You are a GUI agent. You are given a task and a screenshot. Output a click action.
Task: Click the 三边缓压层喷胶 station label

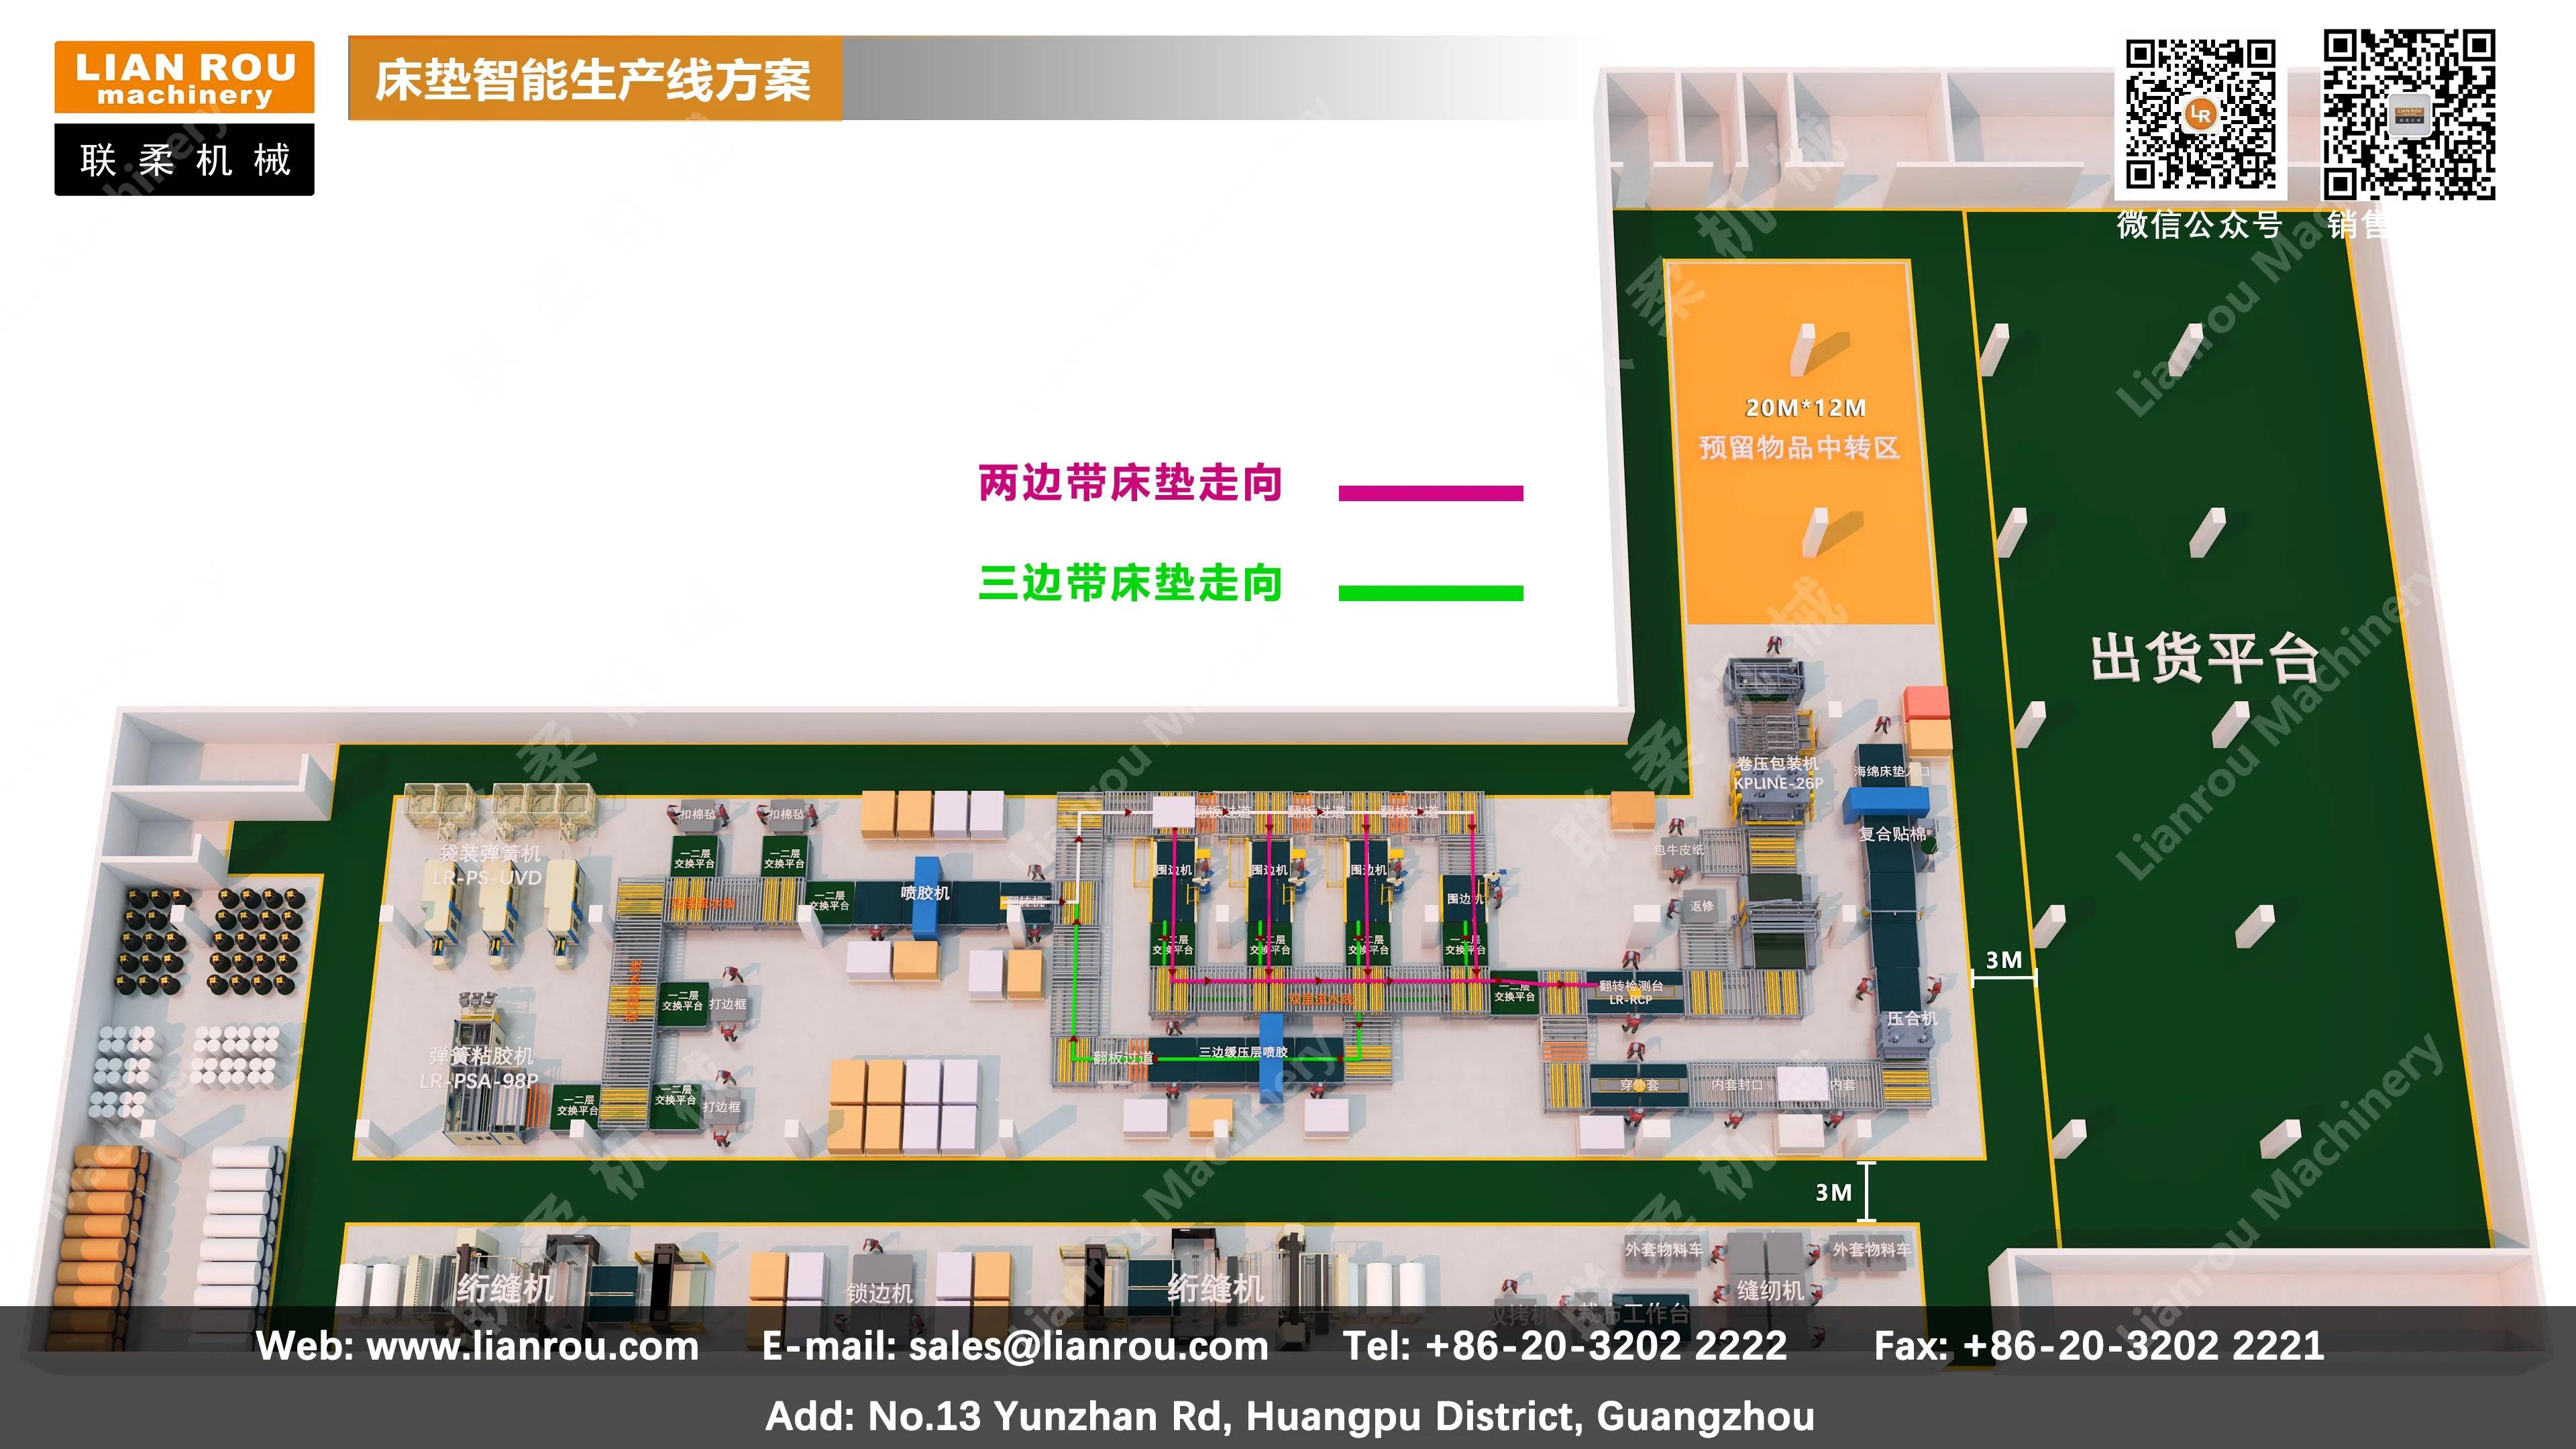pyautogui.click(x=1243, y=1052)
